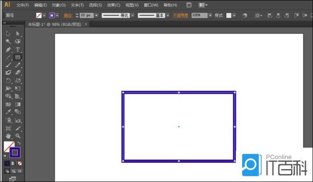Image resolution: width=313 pixels, height=182 pixels.
Task: Click the 描边 stroke panel link
Action: 68,15
